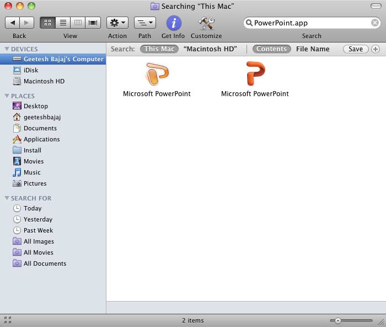Click the "2 items" status text

pyautogui.click(x=193, y=320)
